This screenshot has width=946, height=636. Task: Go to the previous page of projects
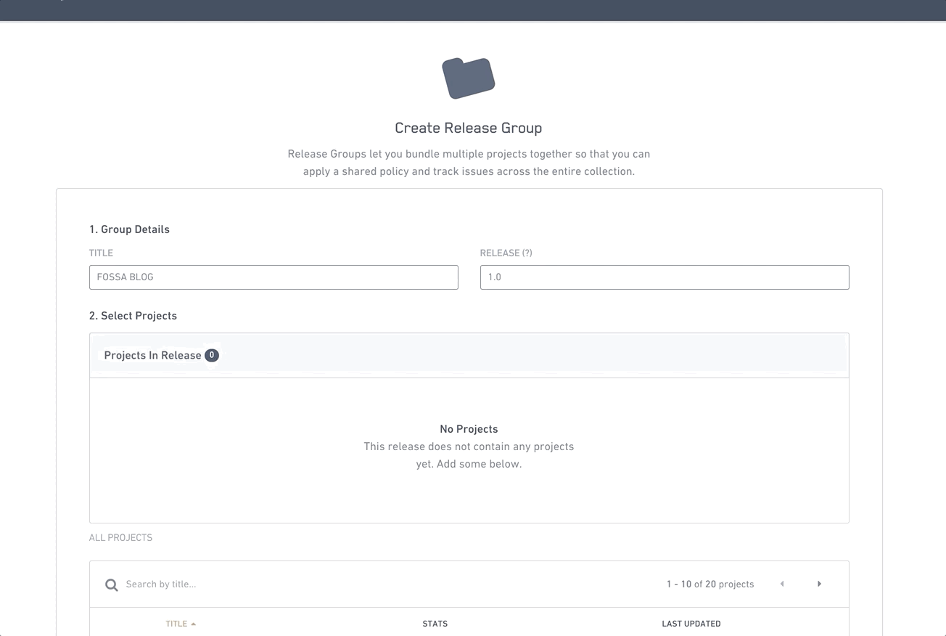point(781,584)
